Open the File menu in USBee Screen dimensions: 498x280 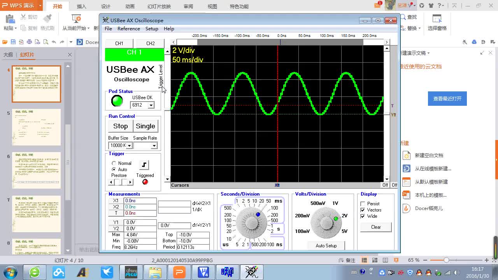coord(108,29)
